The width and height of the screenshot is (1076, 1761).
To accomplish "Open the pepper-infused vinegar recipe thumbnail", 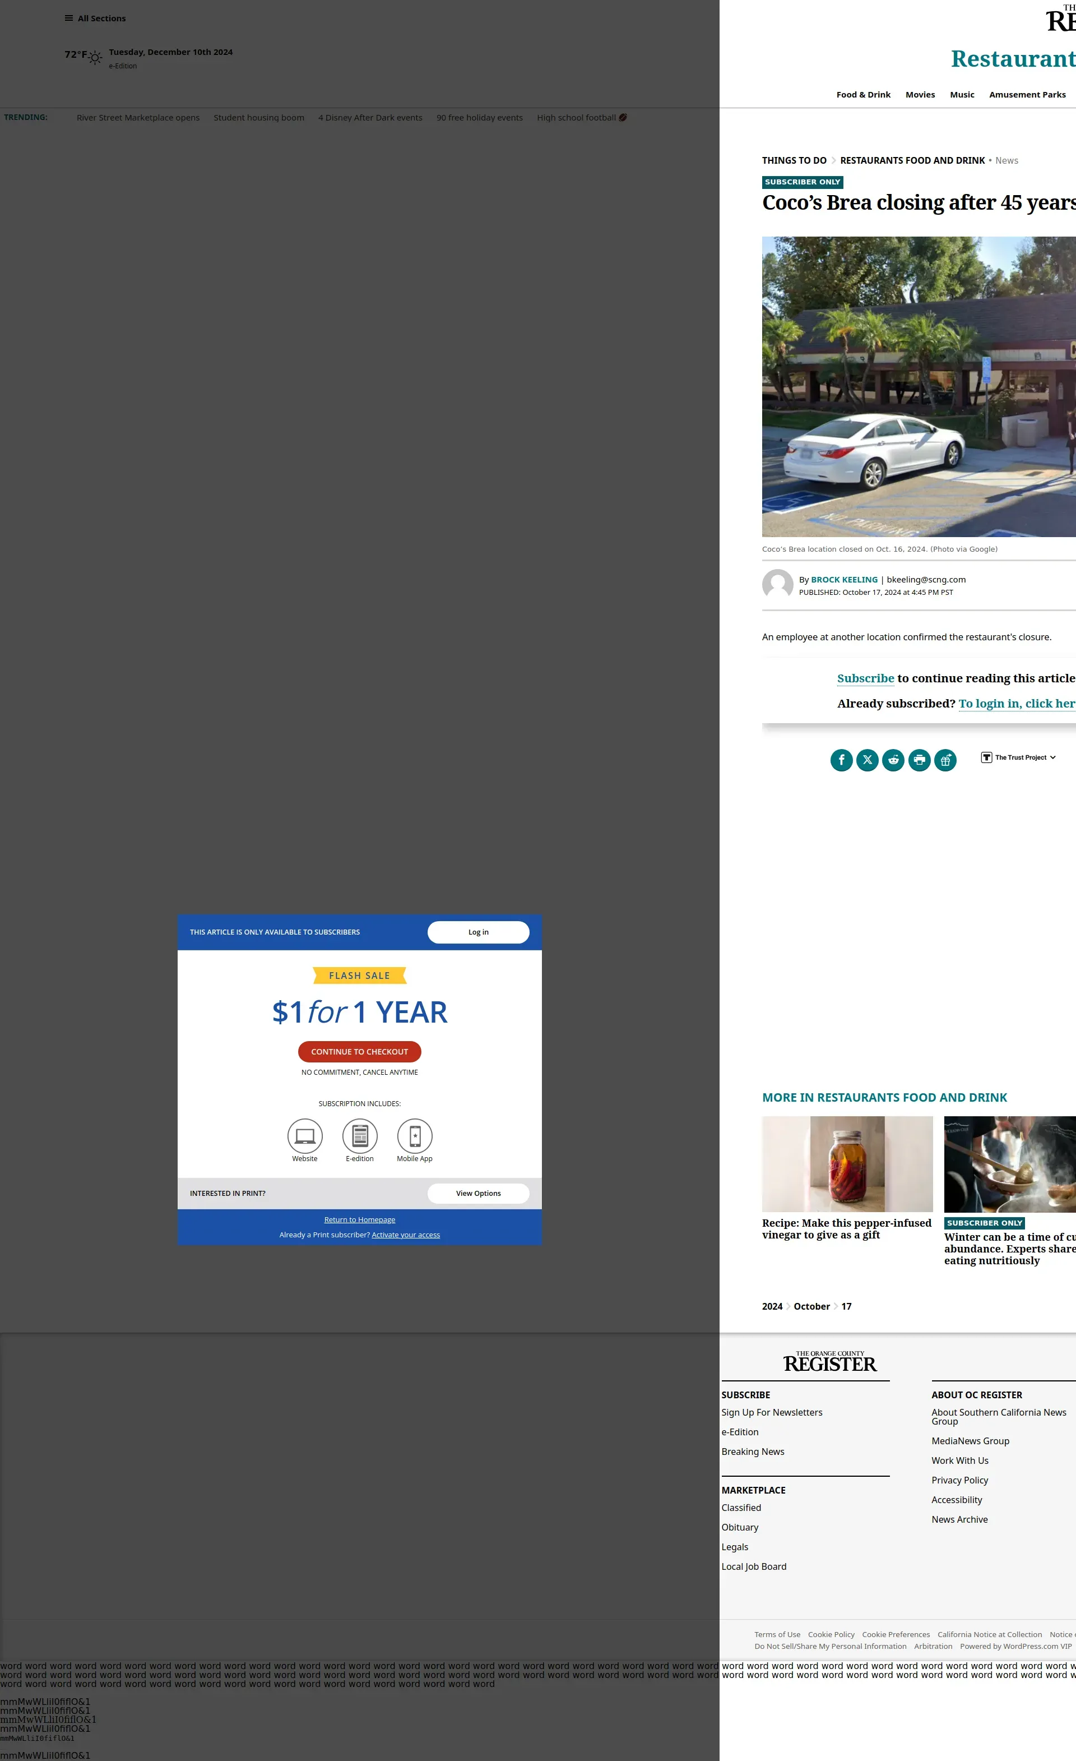I will click(x=847, y=1163).
